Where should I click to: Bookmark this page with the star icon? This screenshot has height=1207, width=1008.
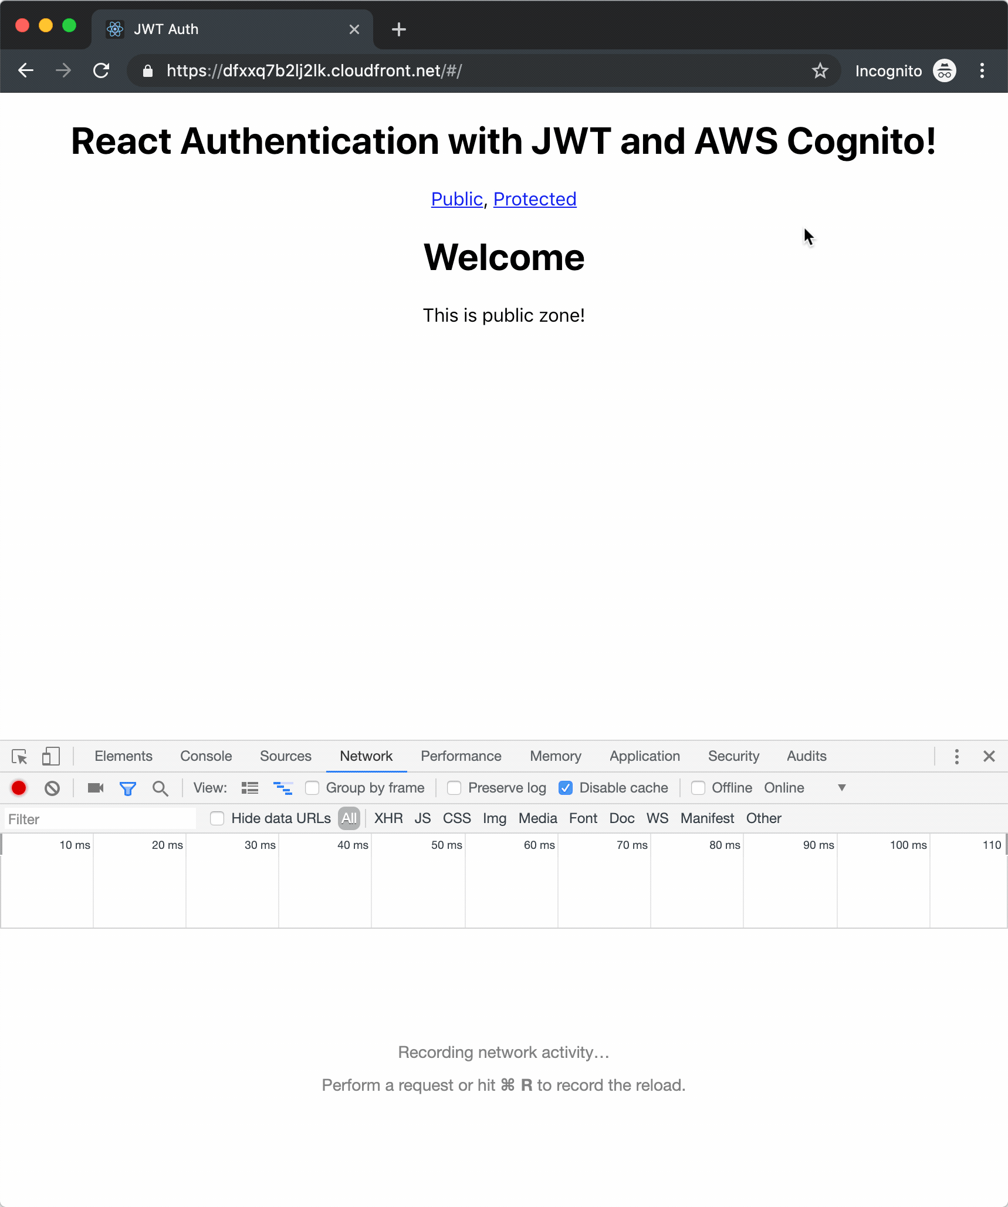click(x=820, y=71)
